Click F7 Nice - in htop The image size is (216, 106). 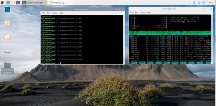(x=182, y=63)
